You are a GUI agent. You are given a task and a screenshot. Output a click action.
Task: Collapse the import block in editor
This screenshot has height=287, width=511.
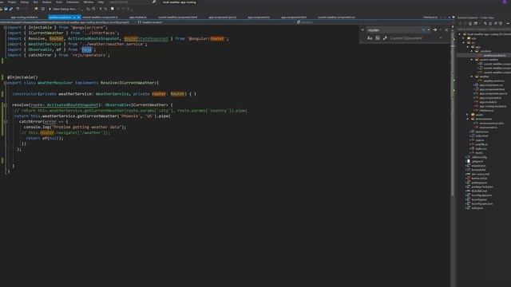pyautogui.click(x=6, y=28)
